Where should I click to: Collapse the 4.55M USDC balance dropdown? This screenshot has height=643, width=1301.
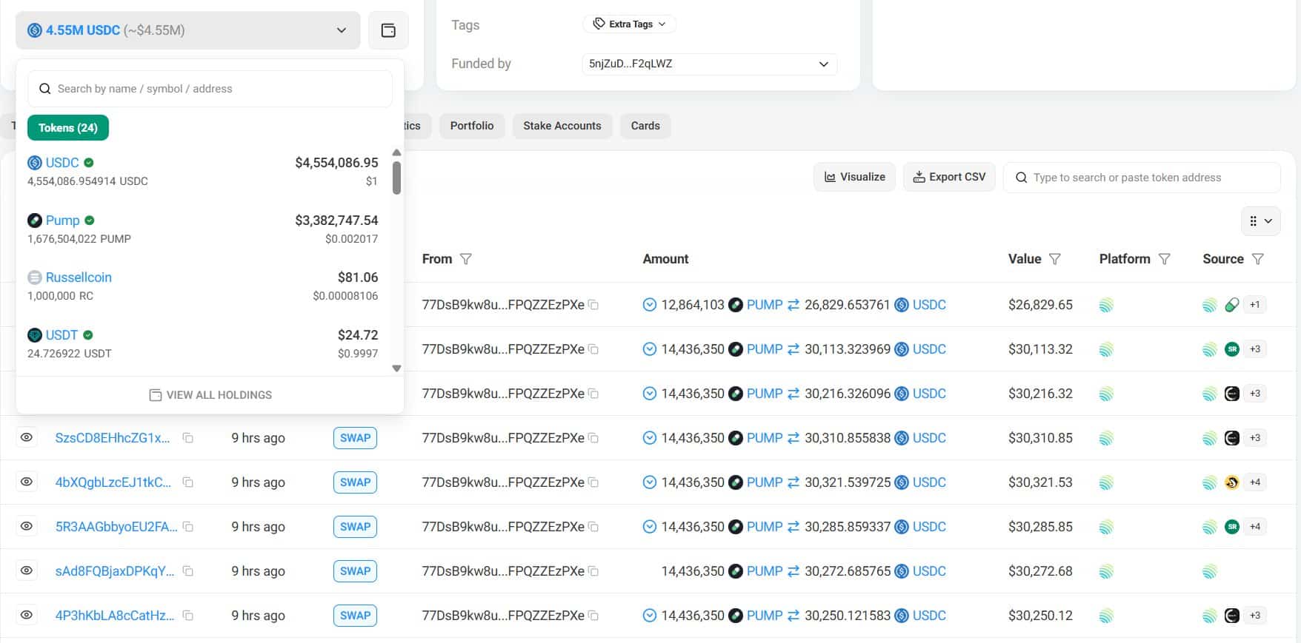point(341,30)
